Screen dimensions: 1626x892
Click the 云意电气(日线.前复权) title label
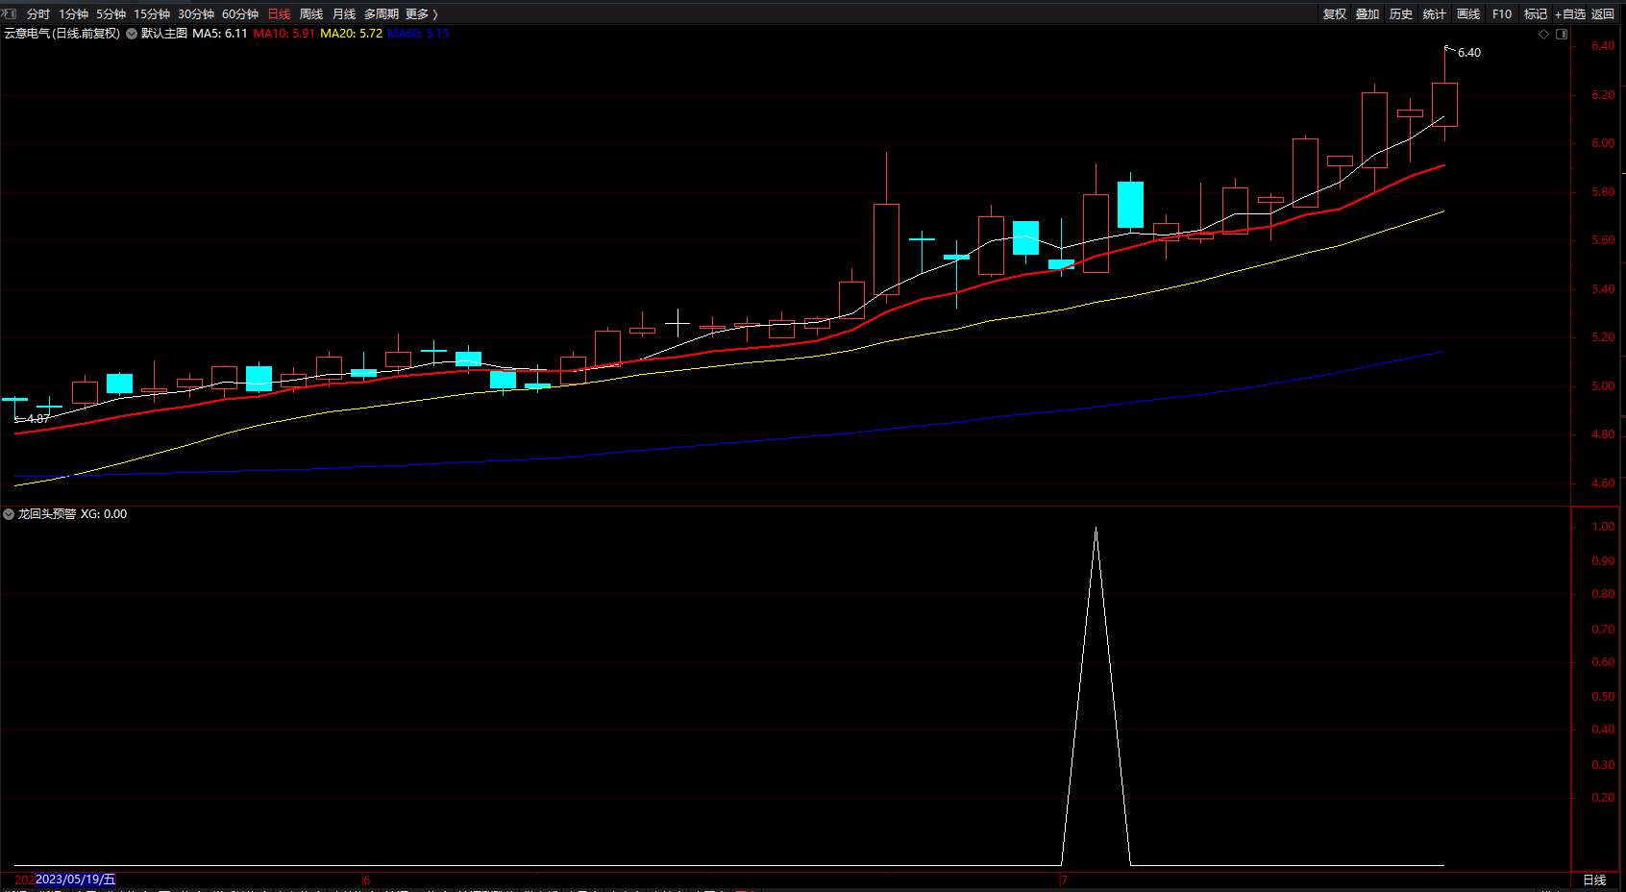[62, 34]
